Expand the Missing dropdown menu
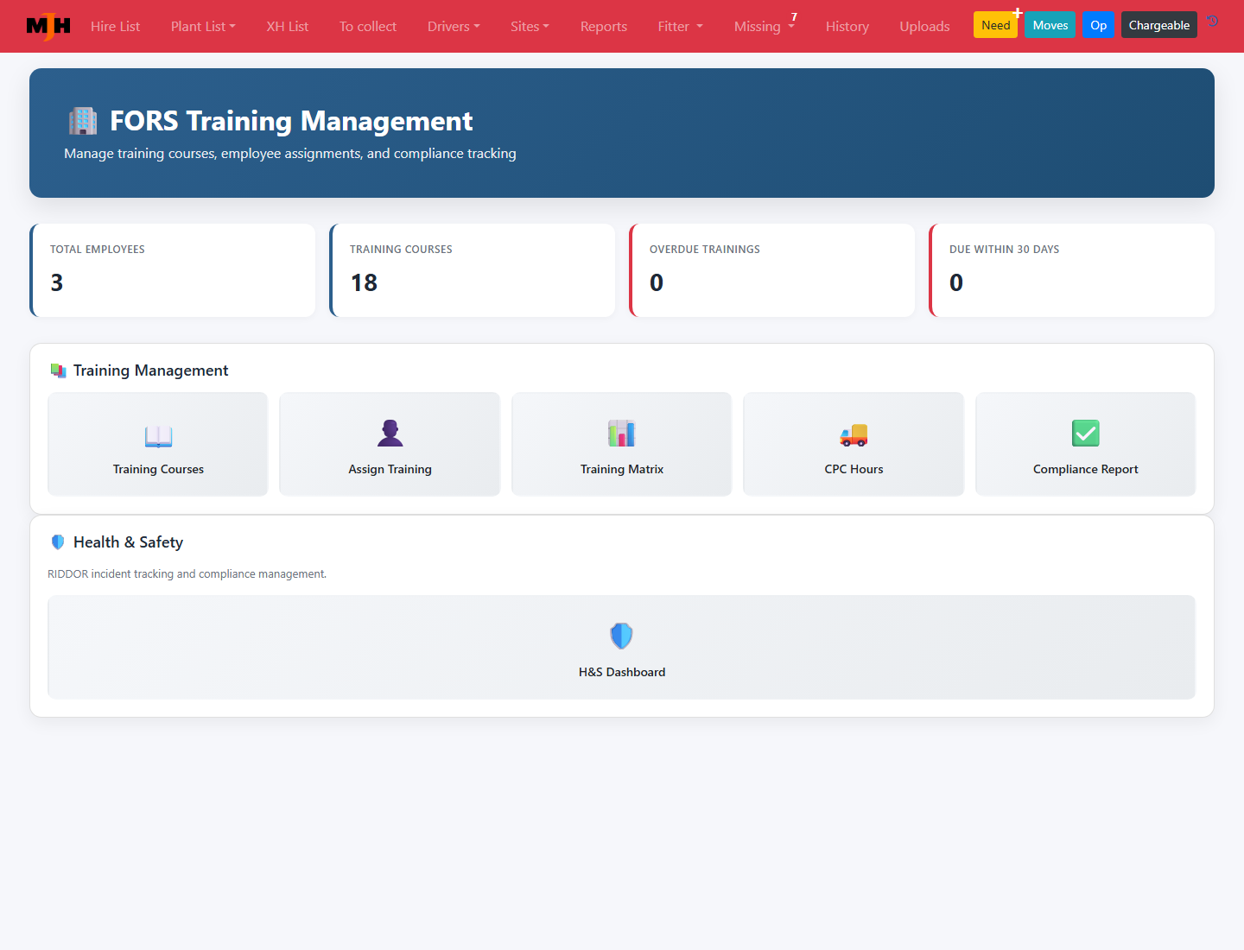 click(765, 26)
